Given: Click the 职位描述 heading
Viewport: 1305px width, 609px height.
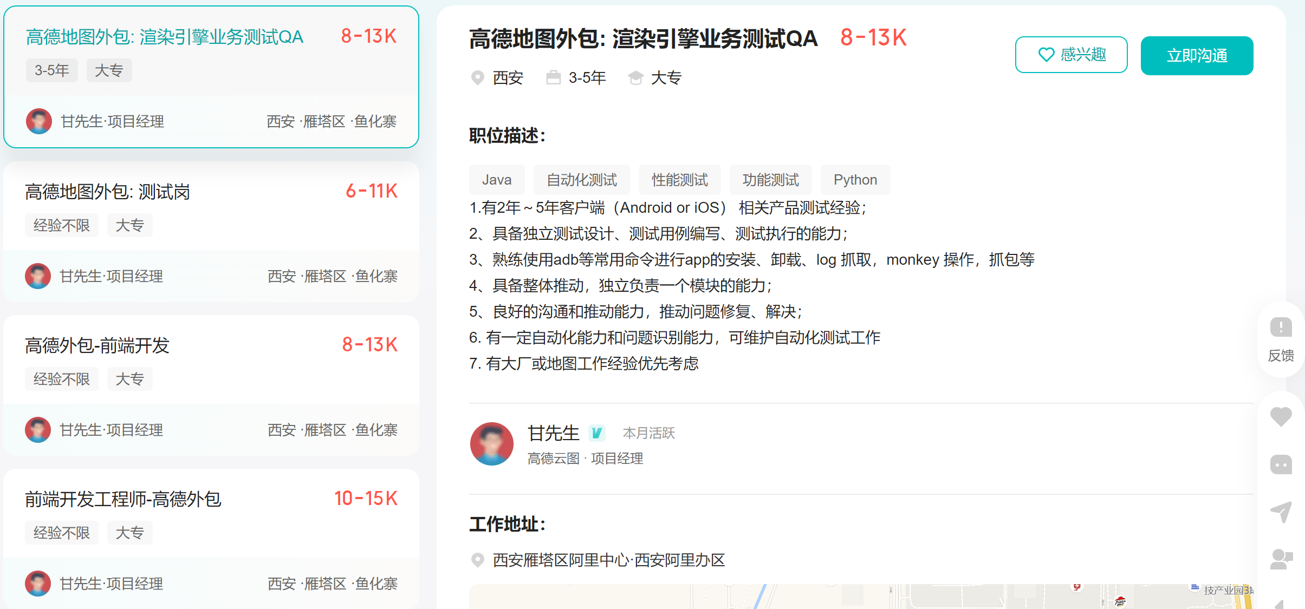Looking at the screenshot, I should pos(507,135).
